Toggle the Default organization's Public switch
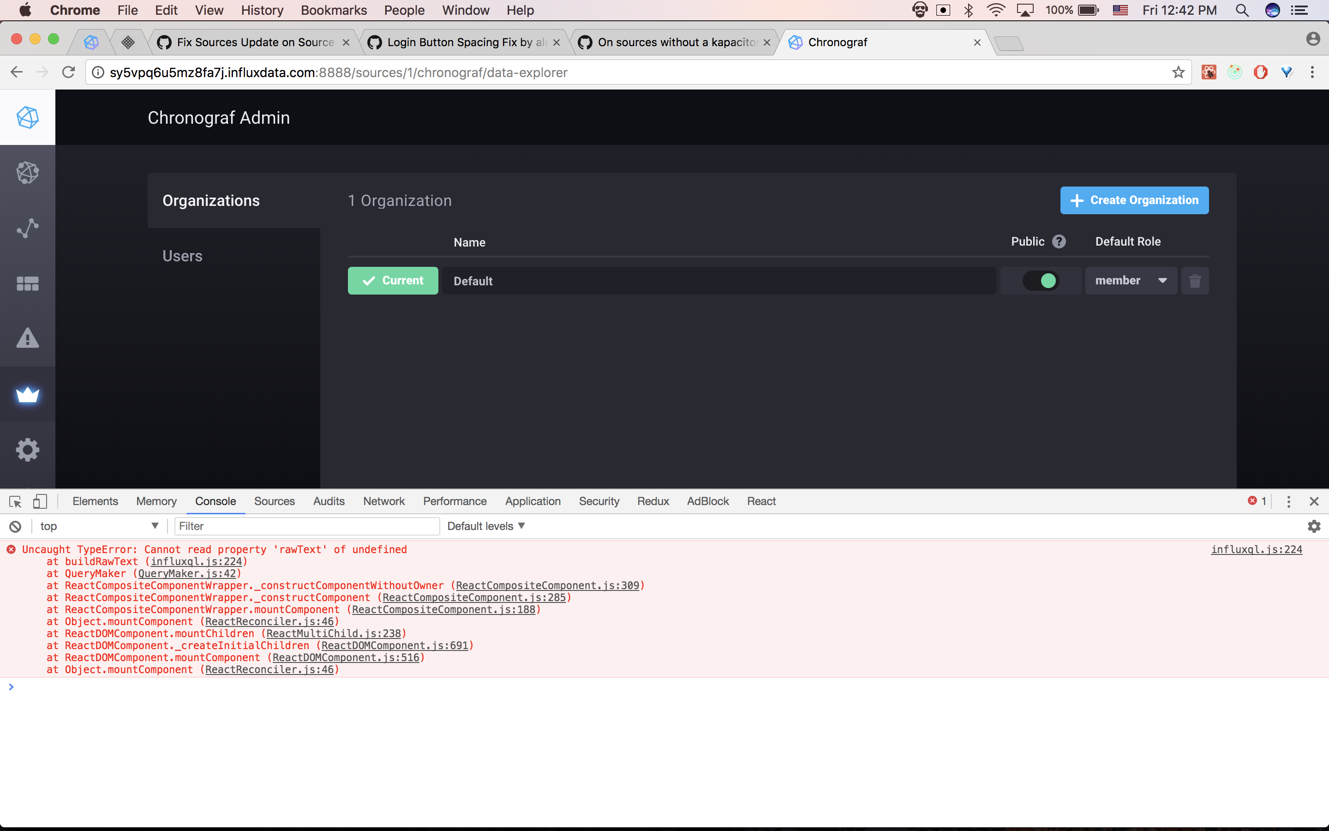This screenshot has width=1329, height=831. 1041,280
